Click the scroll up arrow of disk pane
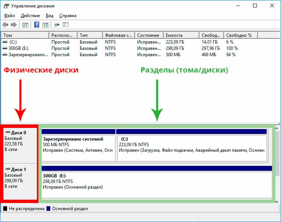This screenshot has width=281, height=222. [277, 128]
